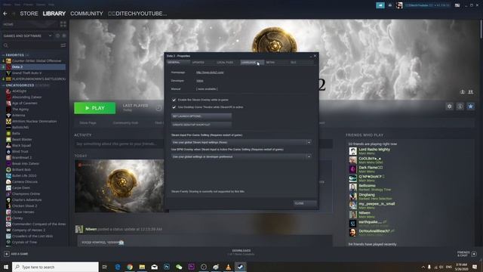Click the ready-to-play filter icon in the sidebar
Viewport: 483px width, 272px height.
coord(64,36)
